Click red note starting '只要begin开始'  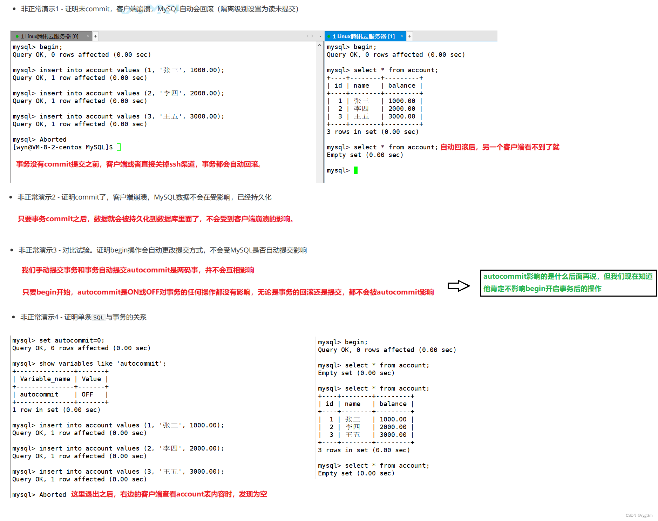[228, 292]
